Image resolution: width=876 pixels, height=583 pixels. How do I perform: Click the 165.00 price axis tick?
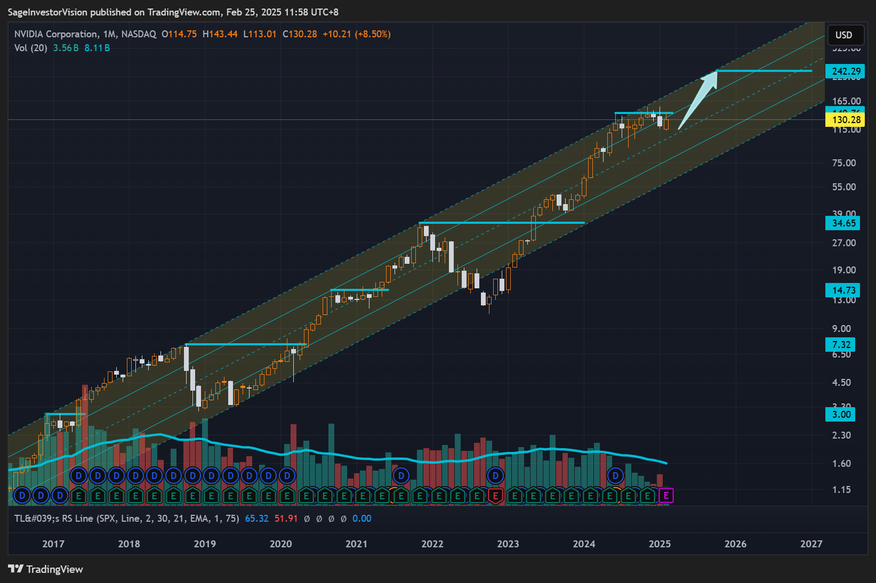tap(847, 101)
